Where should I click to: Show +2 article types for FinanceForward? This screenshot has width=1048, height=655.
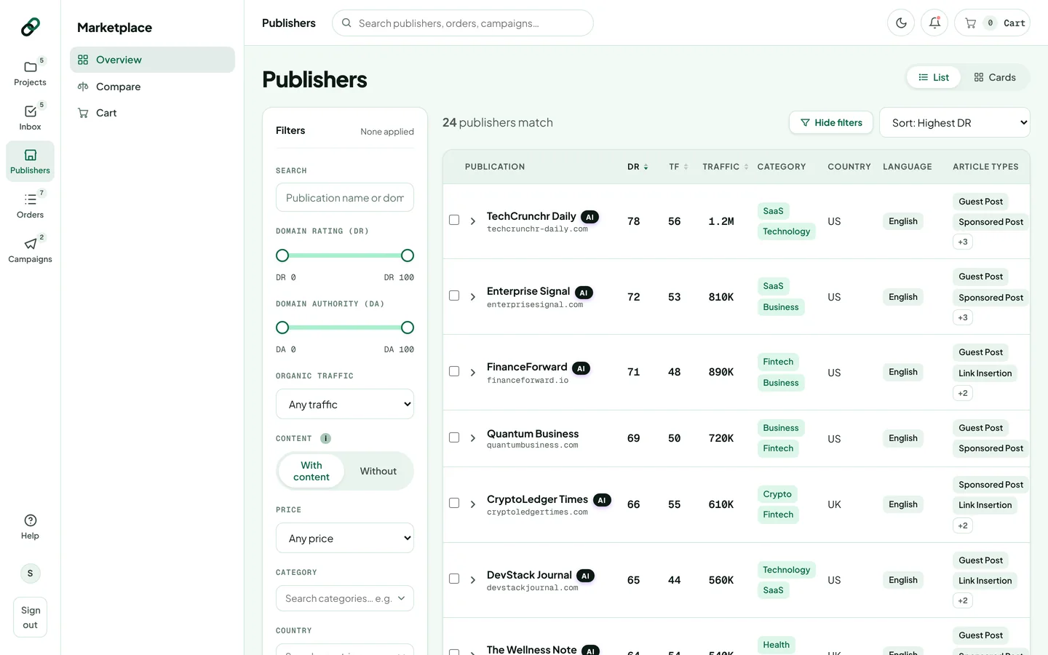963,393
